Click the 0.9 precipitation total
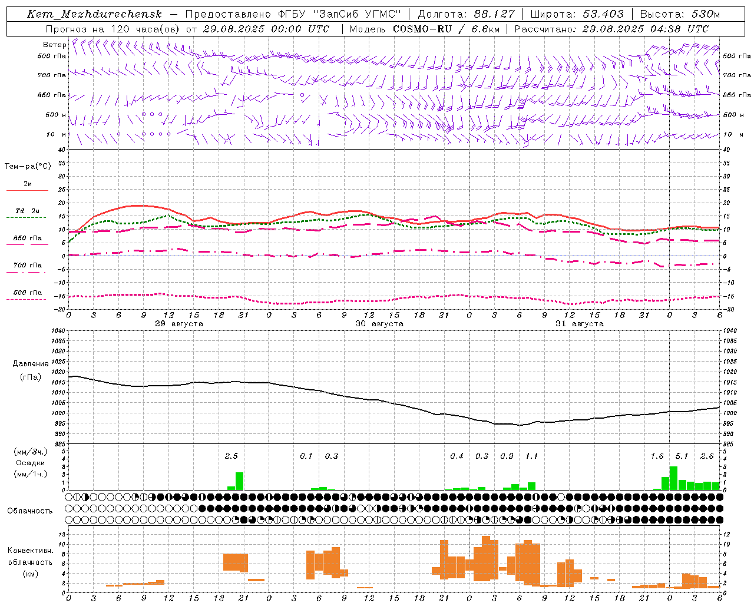Viewport: 754px width, 603px height. (x=507, y=456)
